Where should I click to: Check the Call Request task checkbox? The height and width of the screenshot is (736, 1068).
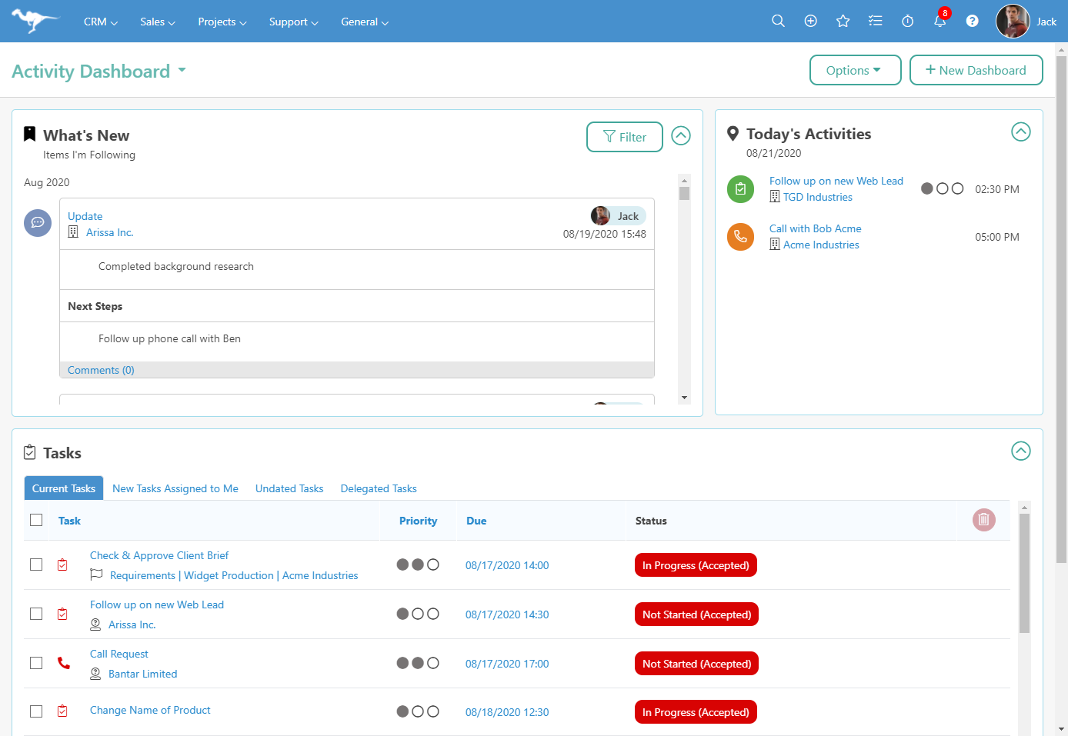pos(36,663)
